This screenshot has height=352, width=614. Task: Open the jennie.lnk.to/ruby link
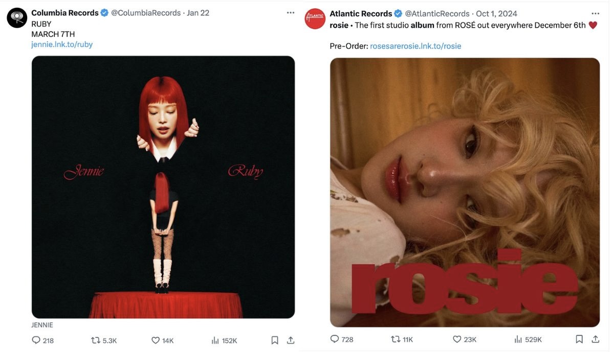(x=62, y=44)
